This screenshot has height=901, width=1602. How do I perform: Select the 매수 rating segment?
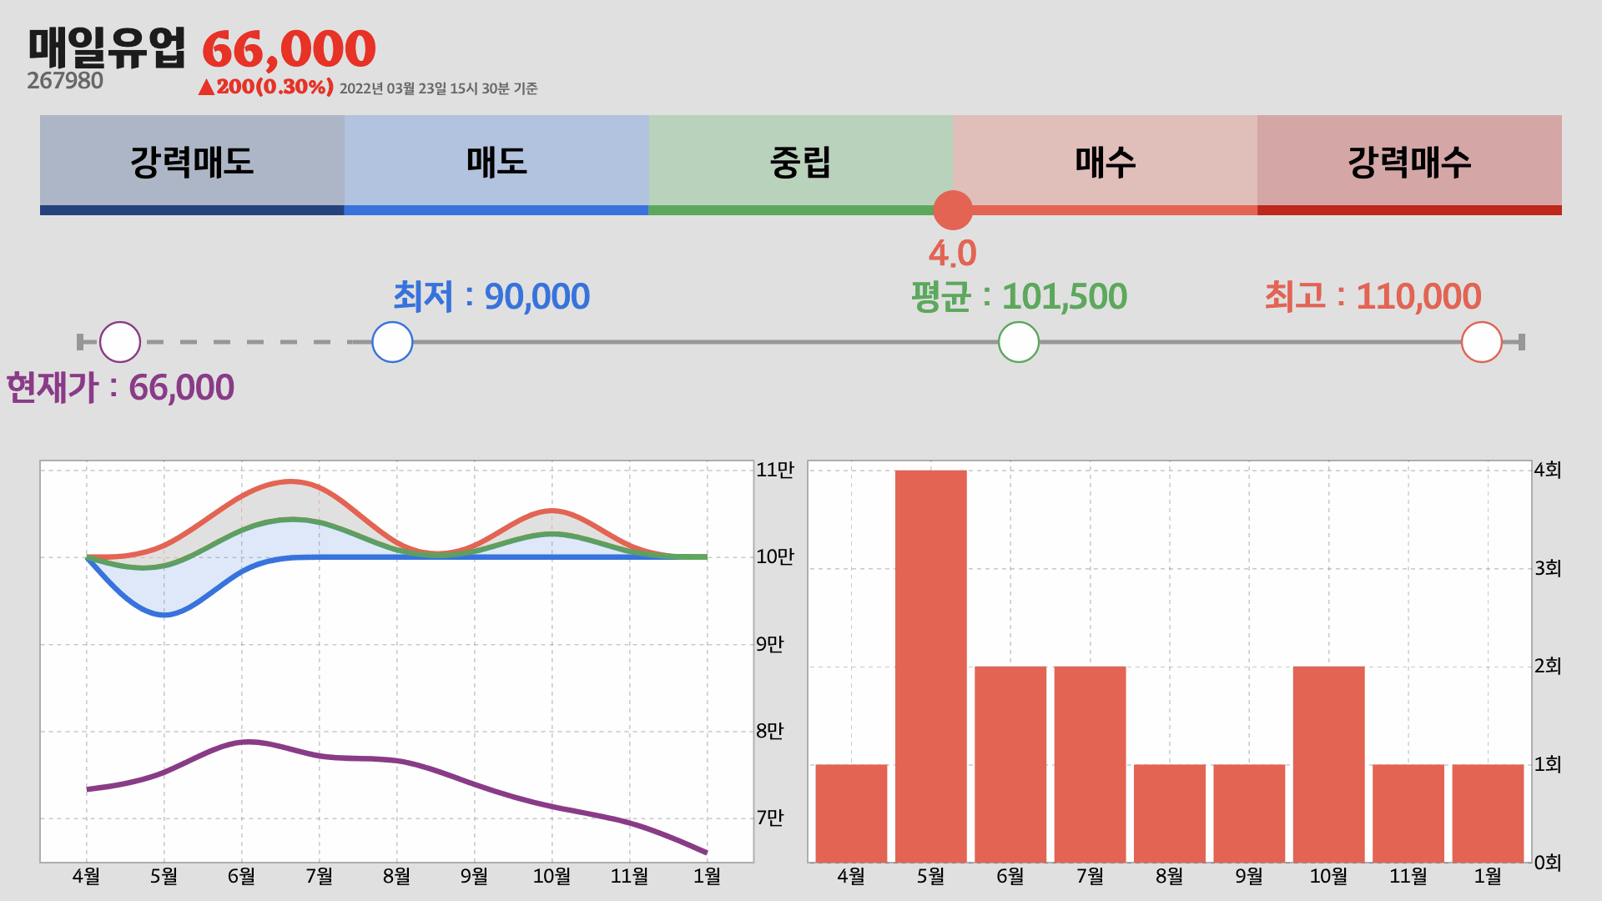pos(1106,164)
